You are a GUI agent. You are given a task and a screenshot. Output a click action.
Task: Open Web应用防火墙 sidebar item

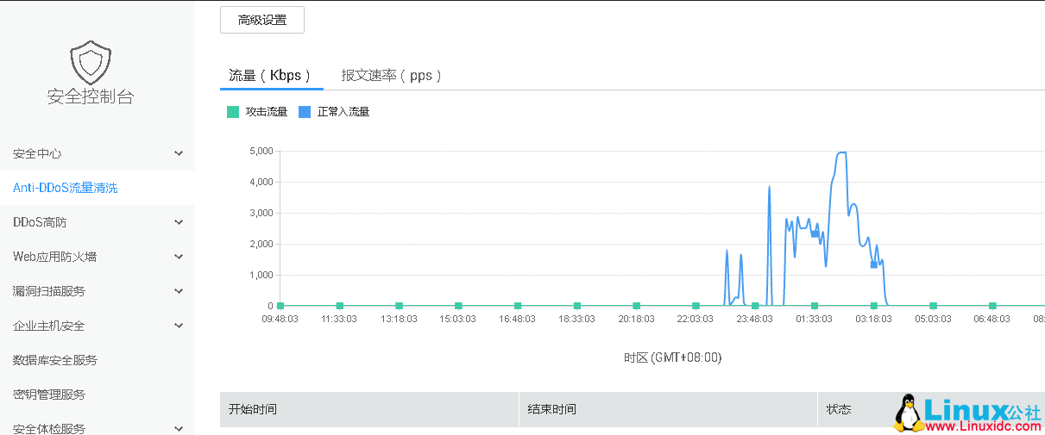point(97,257)
